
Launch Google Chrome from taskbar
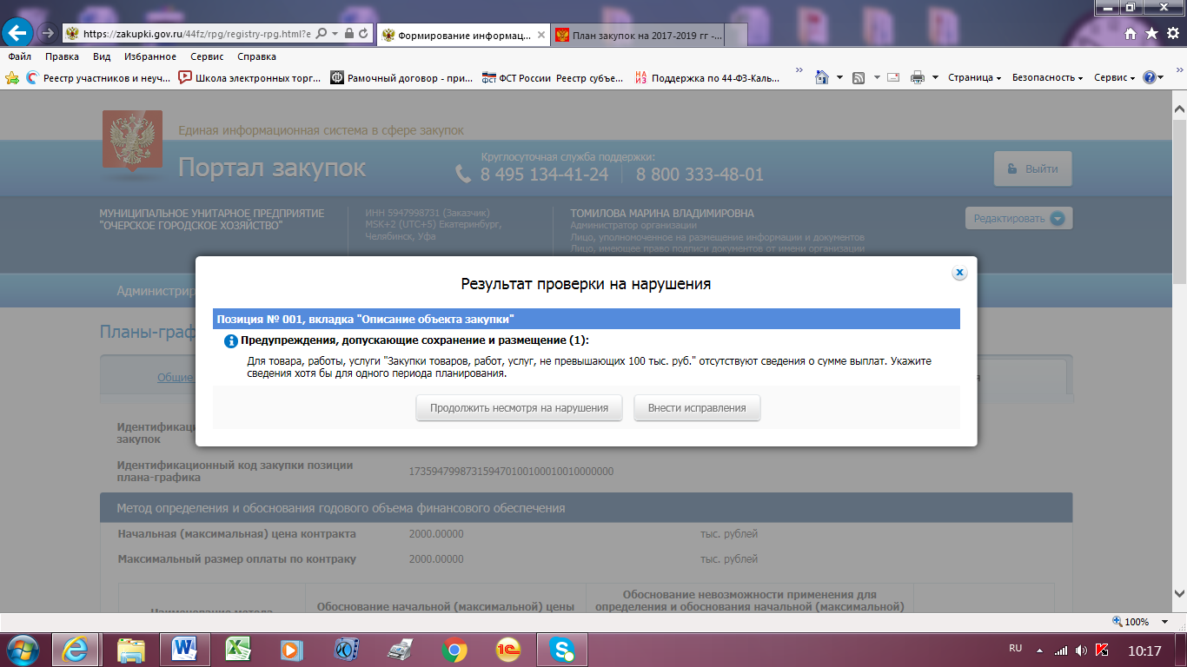coord(454,650)
